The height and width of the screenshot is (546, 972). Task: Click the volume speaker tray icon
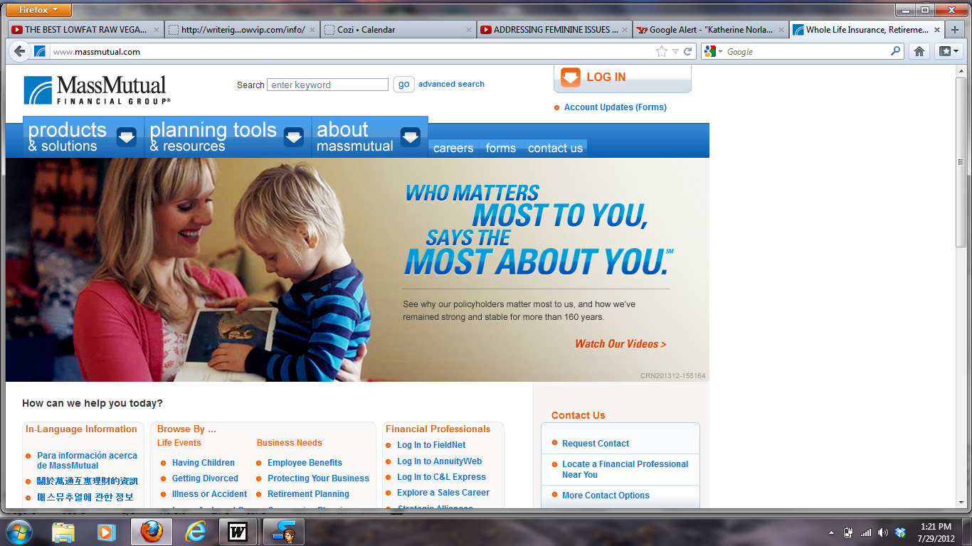883,532
